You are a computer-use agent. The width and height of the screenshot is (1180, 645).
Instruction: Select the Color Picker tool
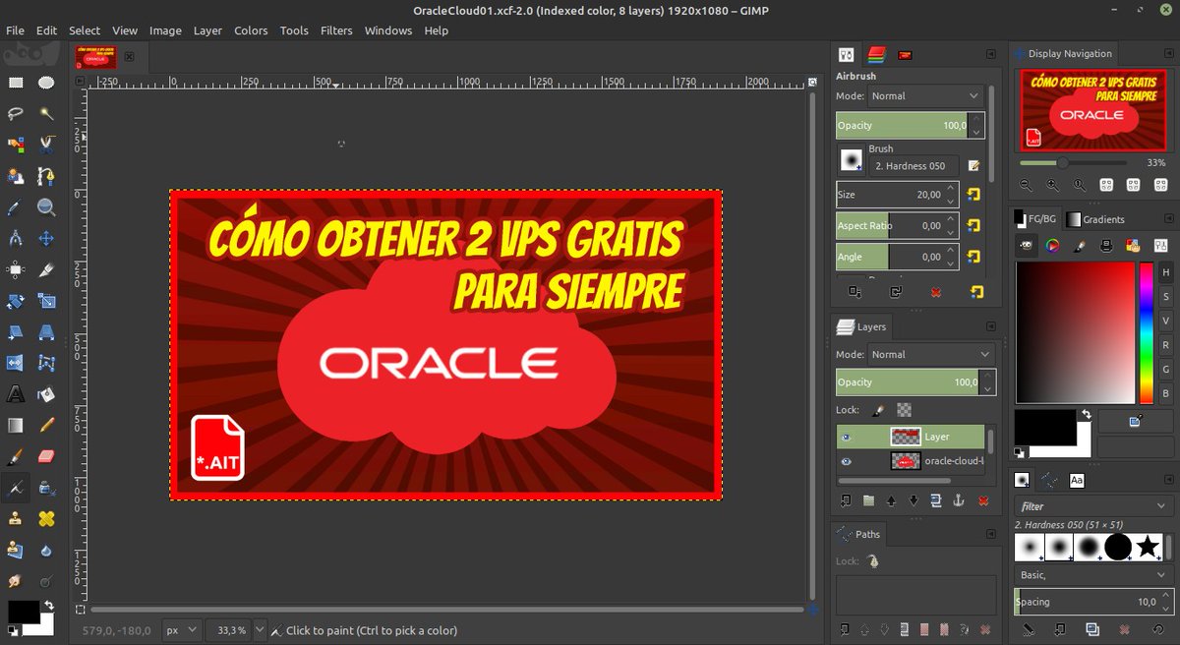click(x=16, y=207)
